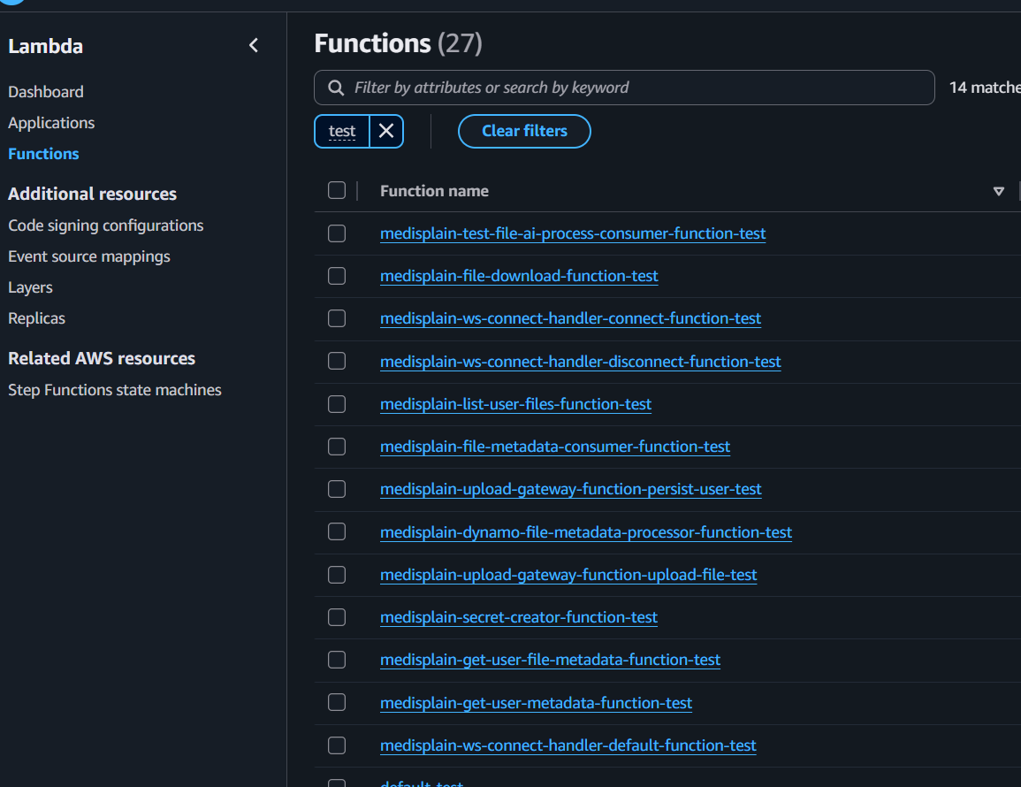Viewport: 1021px width, 787px height.
Task: Open medisplain-secret-creator-function-test link
Action: pos(518,617)
